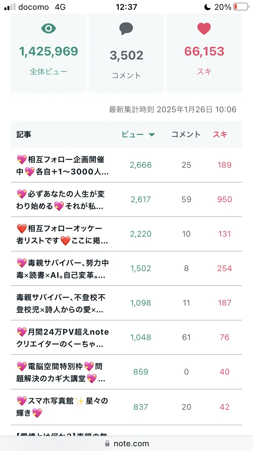Tap the red heart likes icon

[x=204, y=29]
